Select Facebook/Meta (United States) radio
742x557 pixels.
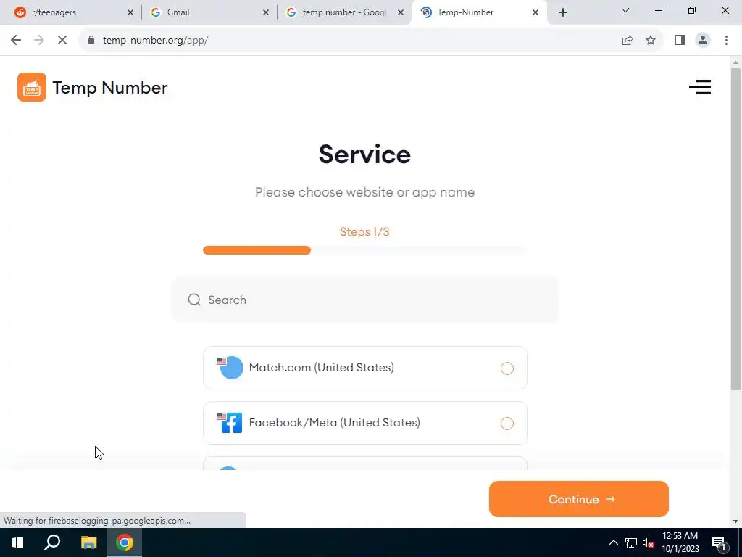click(x=507, y=424)
